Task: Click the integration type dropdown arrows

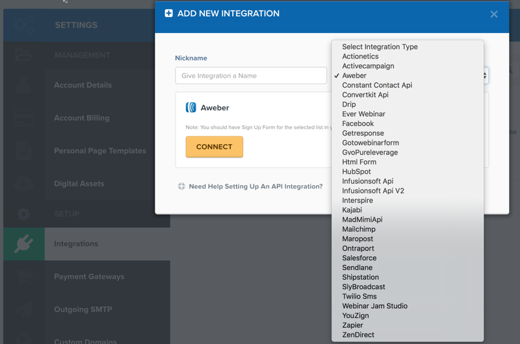Action: point(485,75)
